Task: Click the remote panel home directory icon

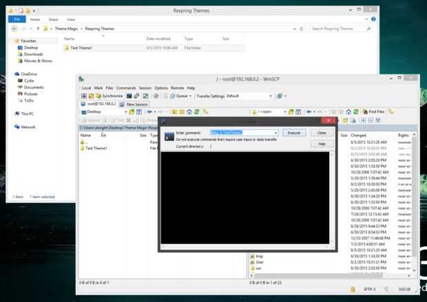Action: tap(348, 112)
